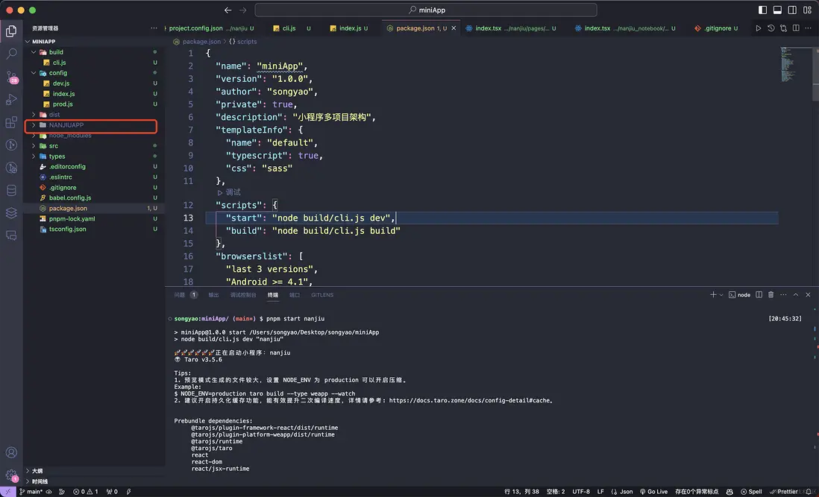The height and width of the screenshot is (497, 819).
Task: Open the Accounts icon in activity bar
Action: 11,453
